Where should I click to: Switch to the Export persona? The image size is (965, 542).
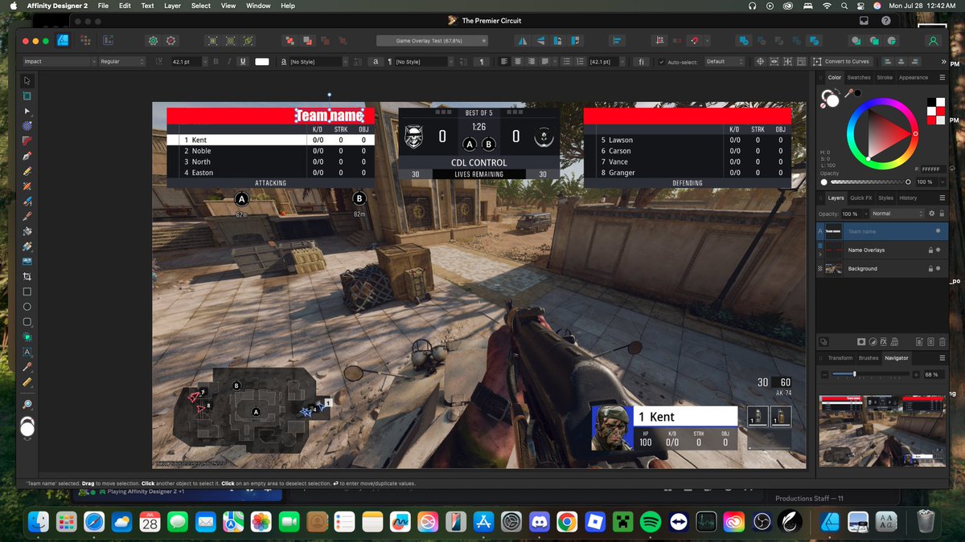(109, 40)
